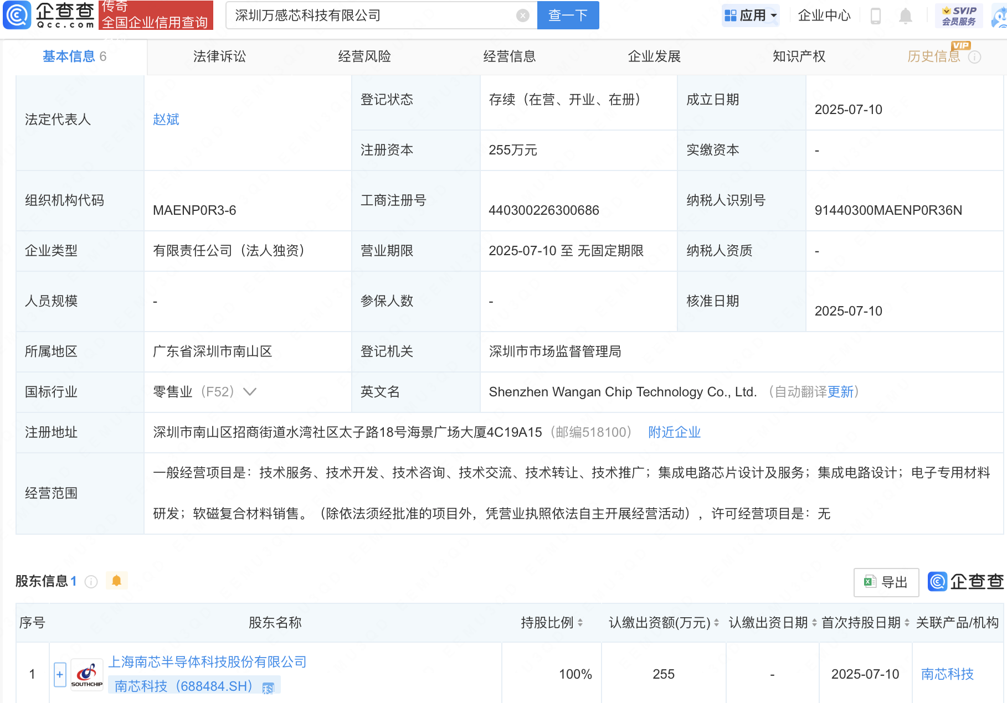Switch to 法律诉讼 tab
1007x703 pixels.
[219, 56]
